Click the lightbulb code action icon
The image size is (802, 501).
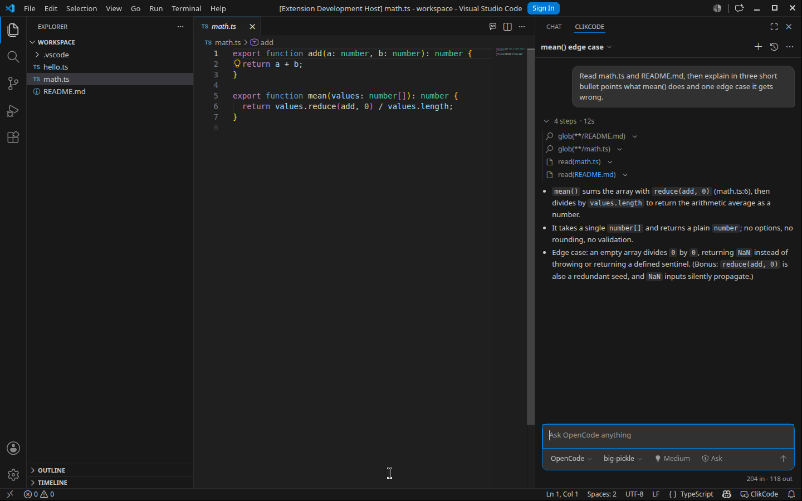point(237,64)
